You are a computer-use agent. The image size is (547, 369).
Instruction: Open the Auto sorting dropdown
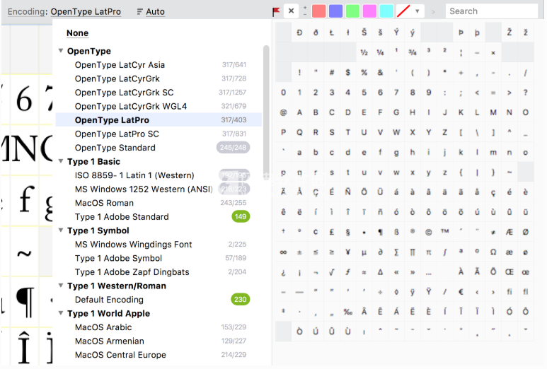tap(155, 12)
